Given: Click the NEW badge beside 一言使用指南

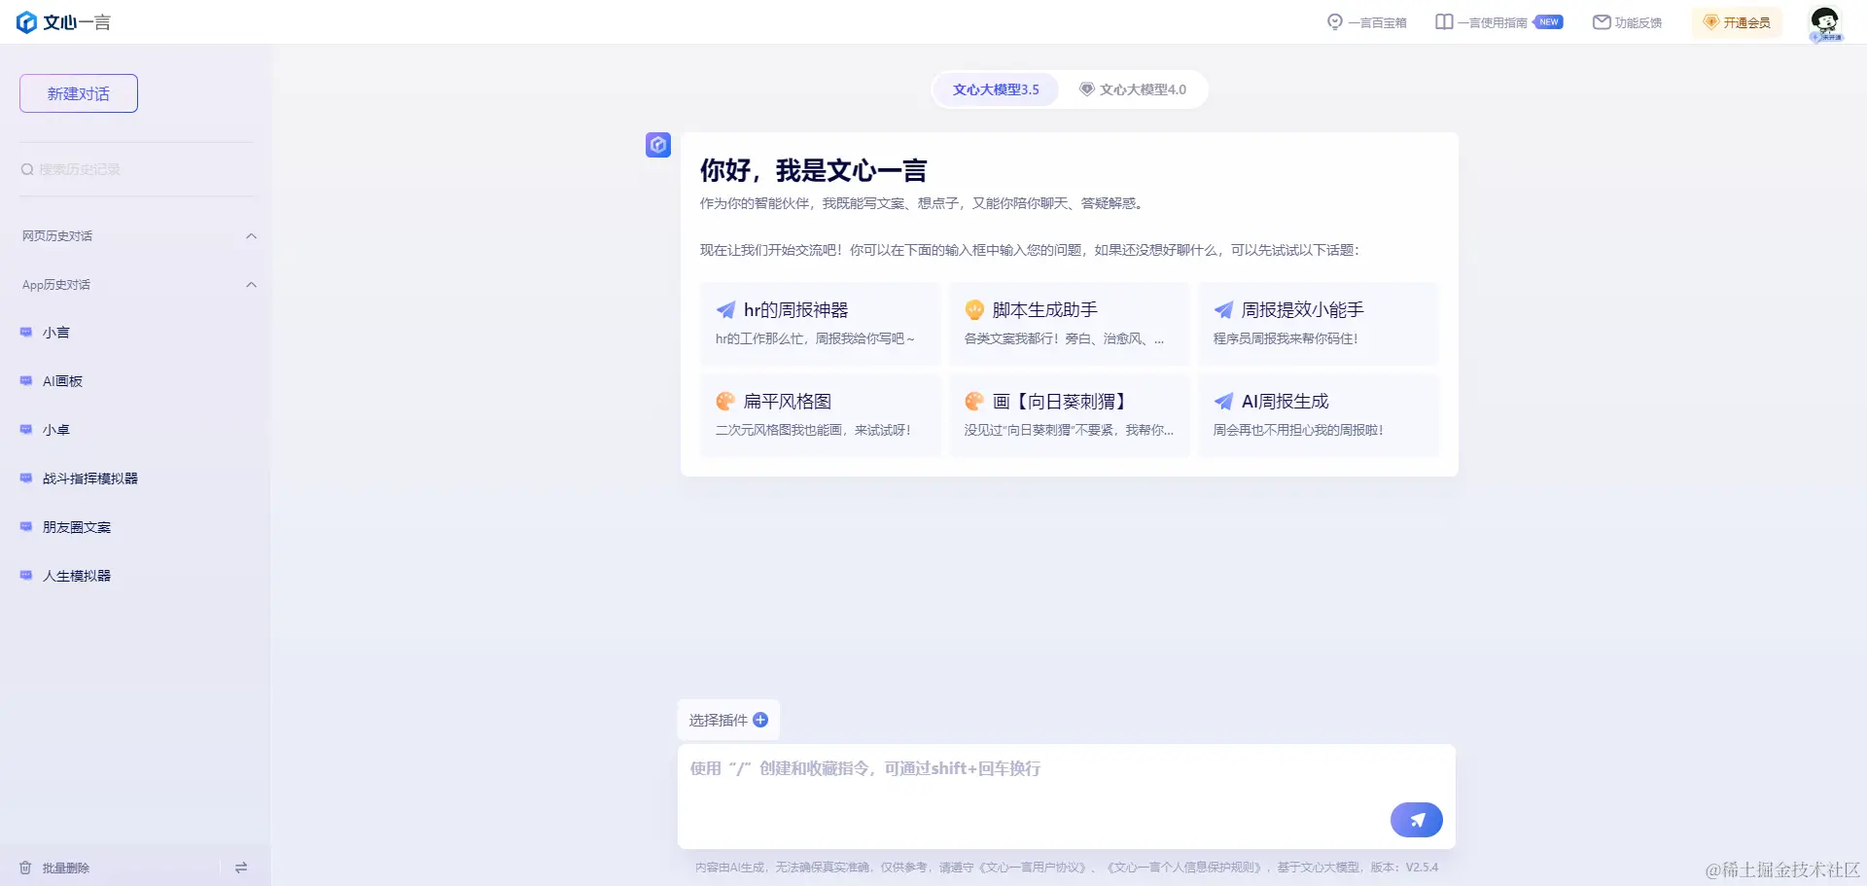Looking at the screenshot, I should 1548,21.
